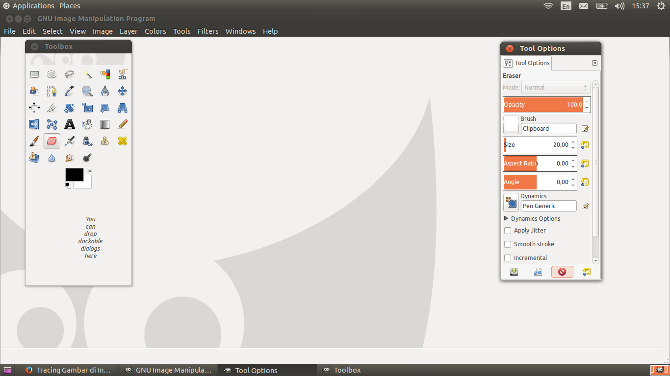Reset colors to default black and white

coord(68,185)
